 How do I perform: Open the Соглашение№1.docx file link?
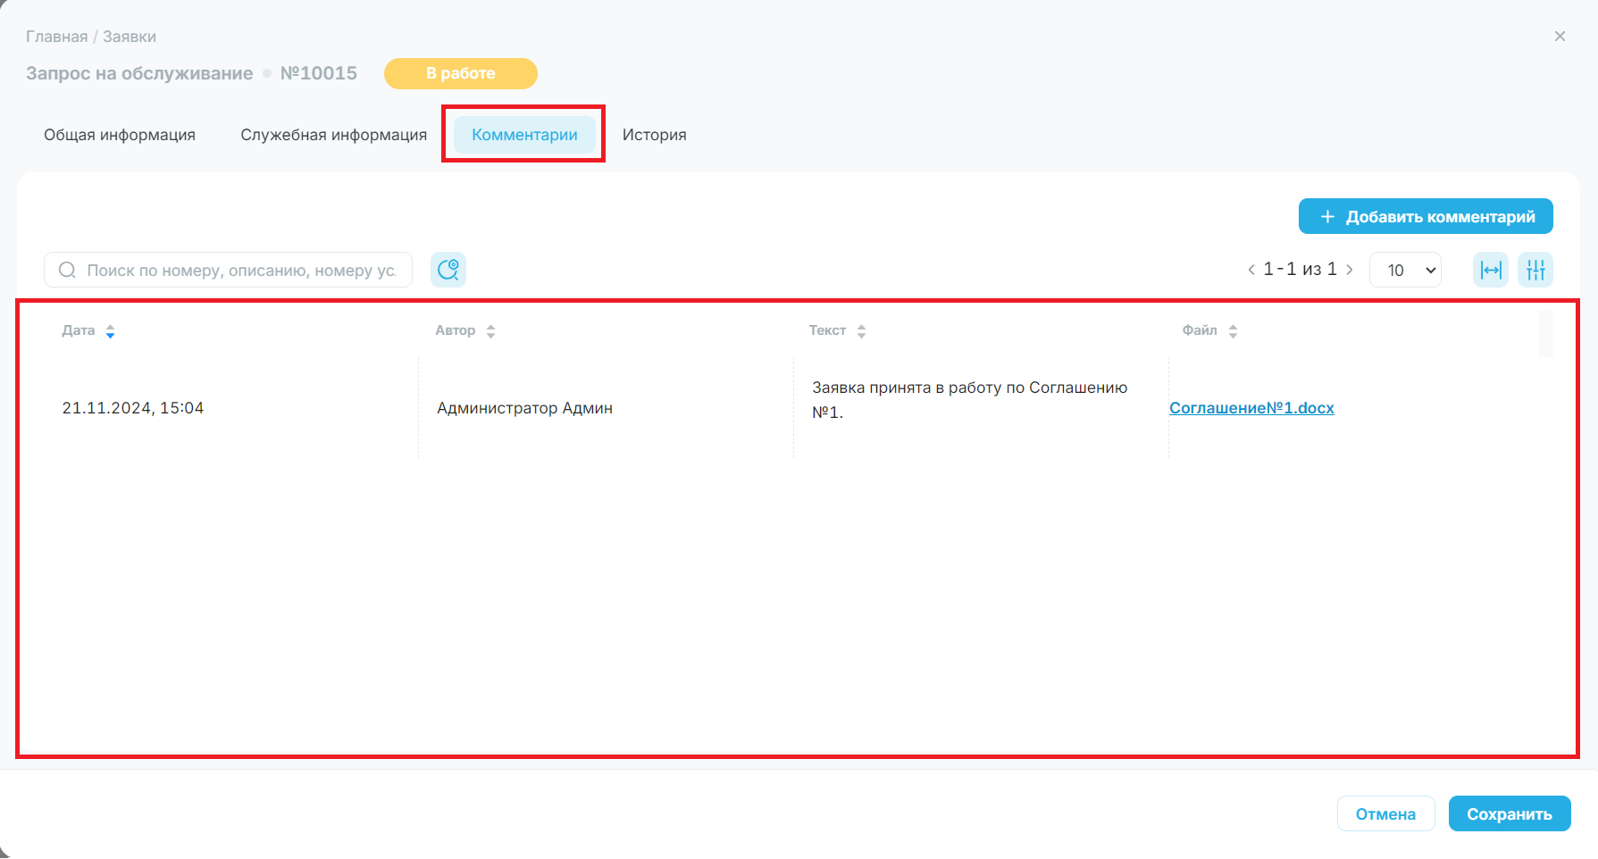[x=1251, y=408]
